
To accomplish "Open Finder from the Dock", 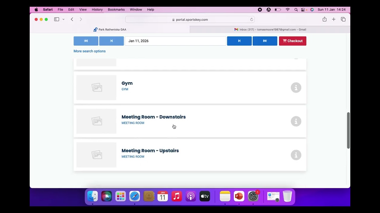I will (x=92, y=196).
